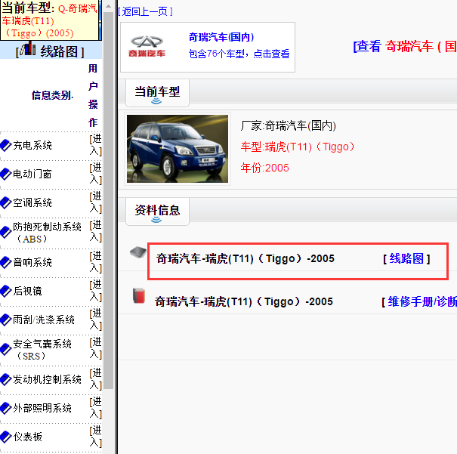Enter 空调系统 via its 进入 link
This screenshot has width=457, height=454.
(96, 202)
